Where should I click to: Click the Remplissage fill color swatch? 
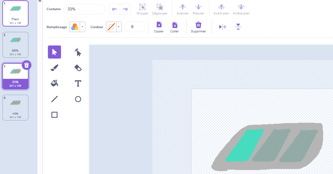pos(75,27)
